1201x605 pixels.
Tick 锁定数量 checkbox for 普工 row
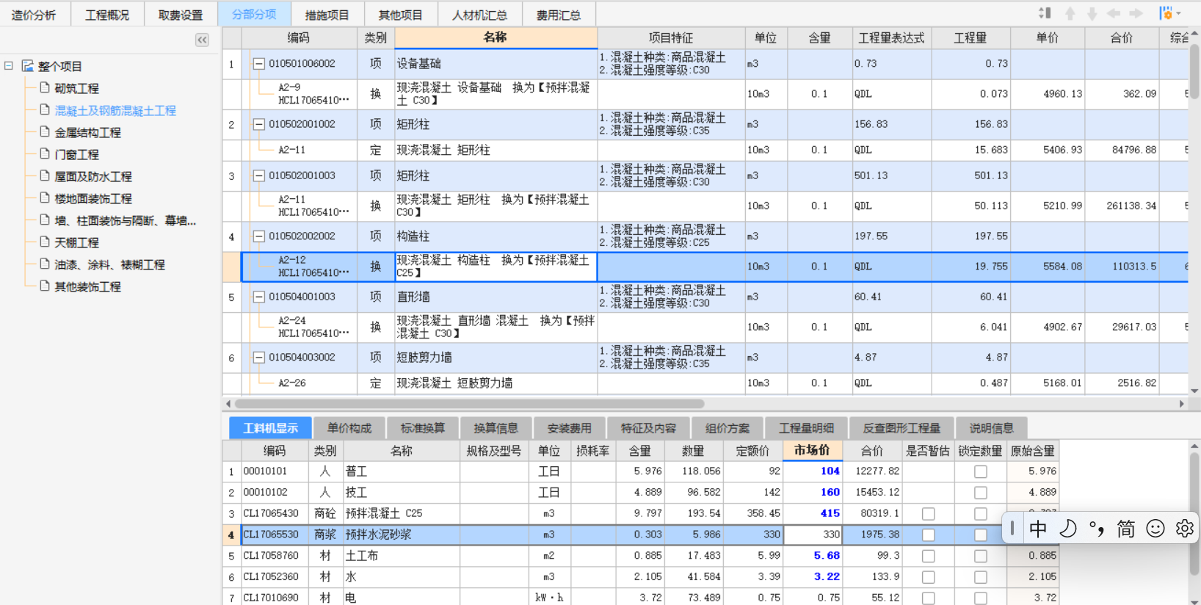(x=981, y=471)
